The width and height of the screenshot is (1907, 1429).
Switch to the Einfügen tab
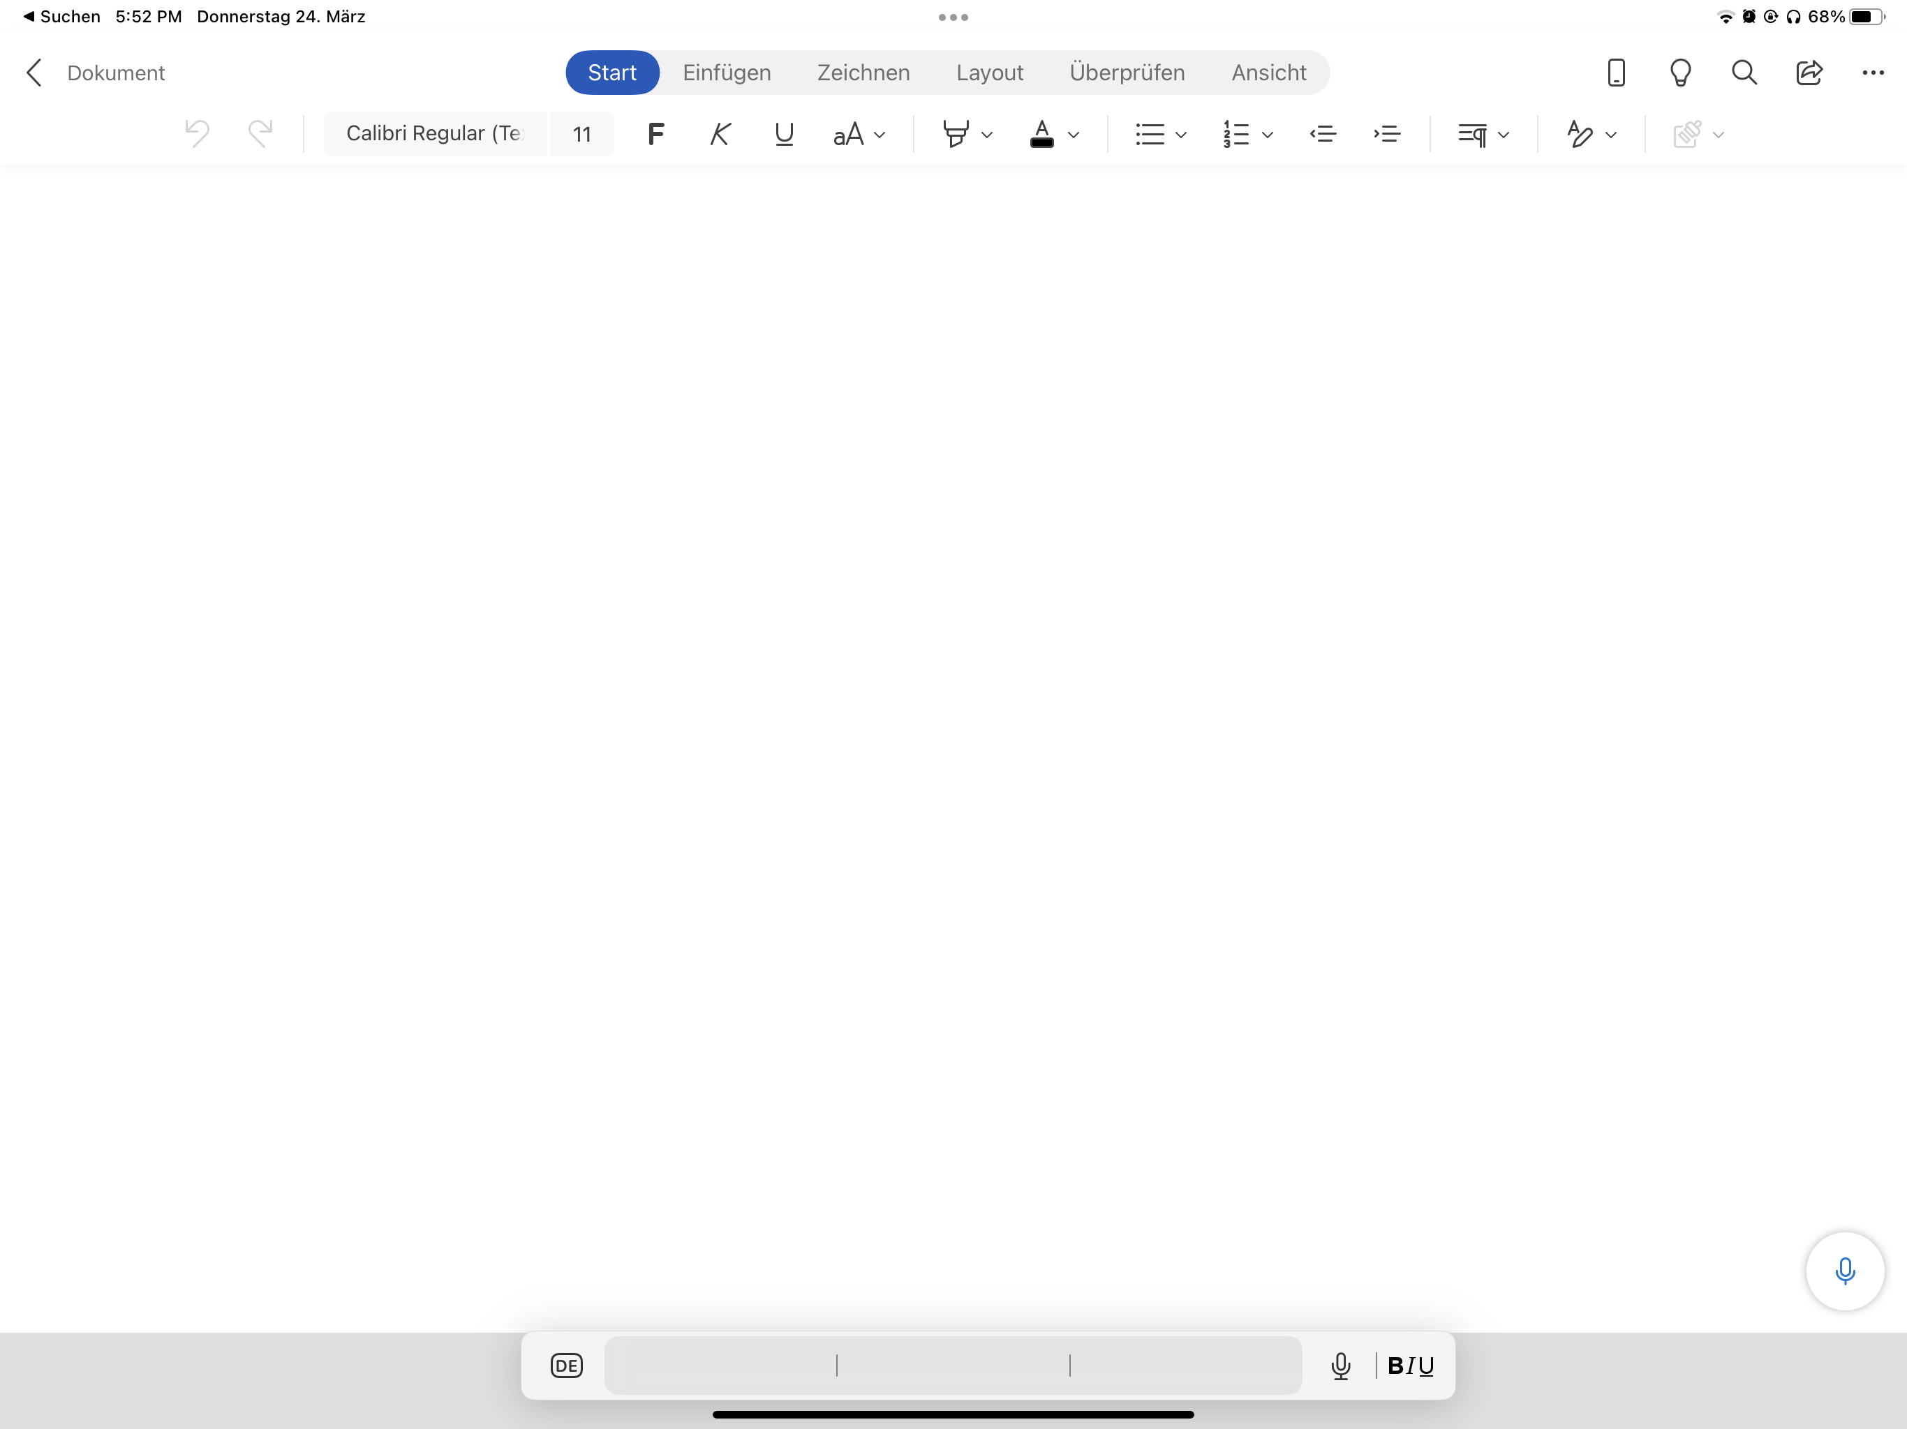pos(726,73)
